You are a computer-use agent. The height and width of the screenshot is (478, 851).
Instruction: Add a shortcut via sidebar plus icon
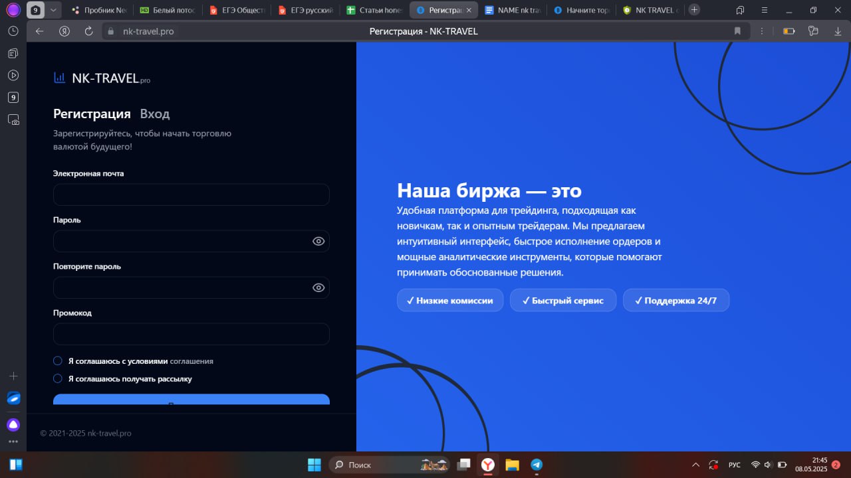(13, 376)
